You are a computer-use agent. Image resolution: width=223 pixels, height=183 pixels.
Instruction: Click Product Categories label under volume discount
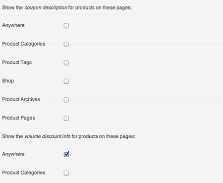pyautogui.click(x=24, y=173)
